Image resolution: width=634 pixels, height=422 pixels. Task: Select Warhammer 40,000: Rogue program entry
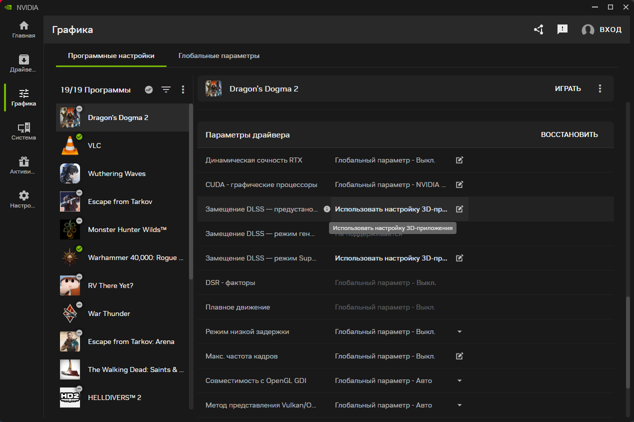click(122, 257)
